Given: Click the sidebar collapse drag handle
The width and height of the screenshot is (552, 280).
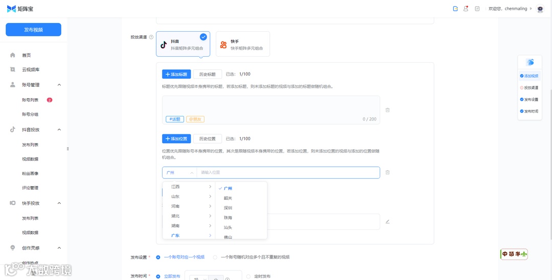Looking at the screenshot, I should 67,149.
